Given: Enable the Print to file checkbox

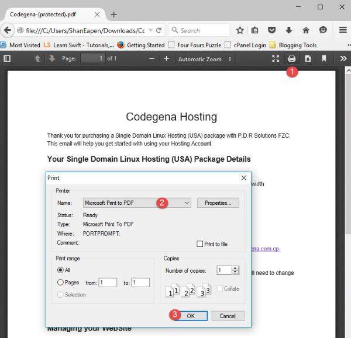Looking at the screenshot, I should (199, 244).
